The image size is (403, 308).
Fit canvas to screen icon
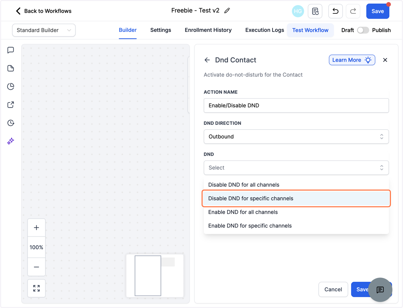(36, 288)
